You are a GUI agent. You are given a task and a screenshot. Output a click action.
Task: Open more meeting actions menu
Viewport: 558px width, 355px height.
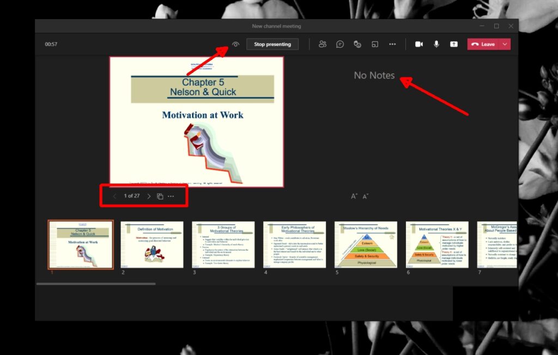point(392,44)
